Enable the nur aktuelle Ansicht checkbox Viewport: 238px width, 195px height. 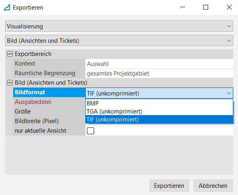(x=90, y=131)
